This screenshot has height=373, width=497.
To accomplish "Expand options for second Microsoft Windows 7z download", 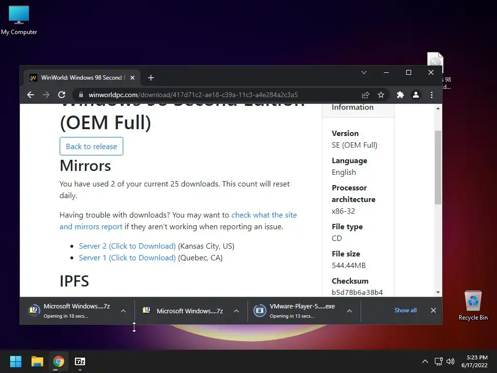I will click(x=236, y=311).
